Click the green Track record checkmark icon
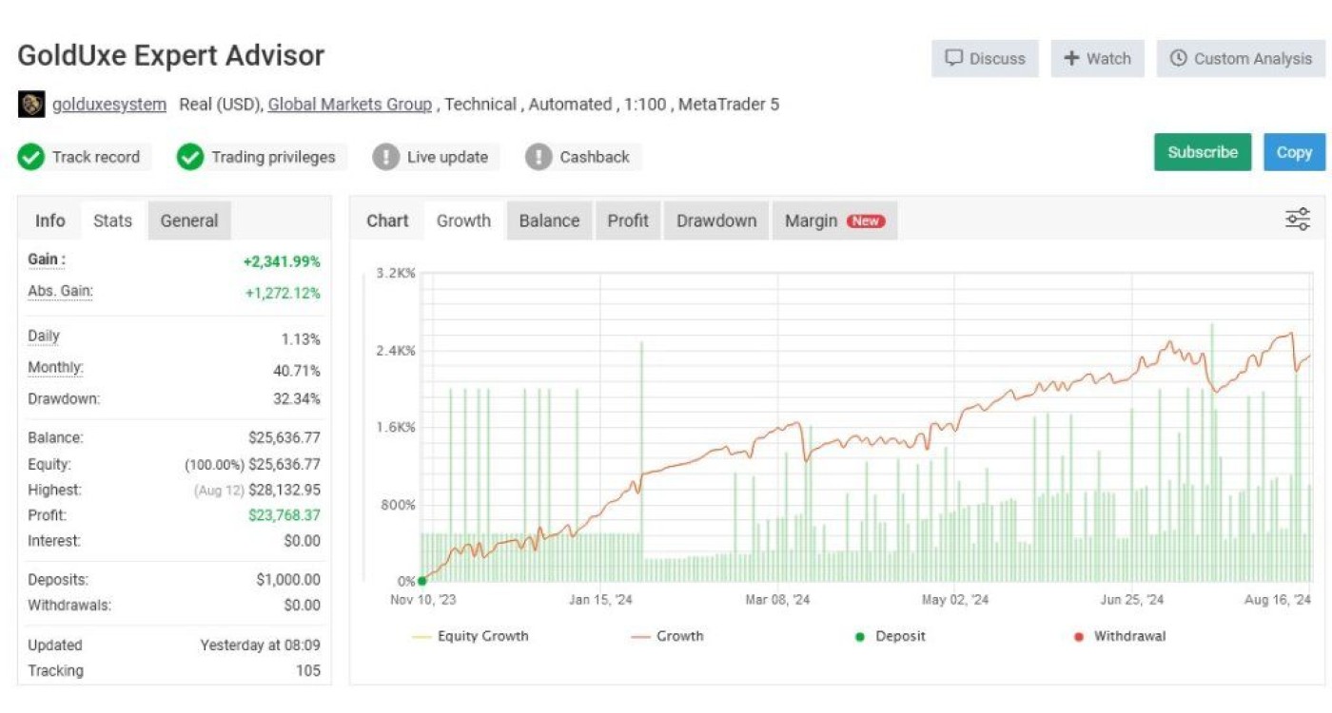Screen dimensions: 1332x713 point(31,158)
